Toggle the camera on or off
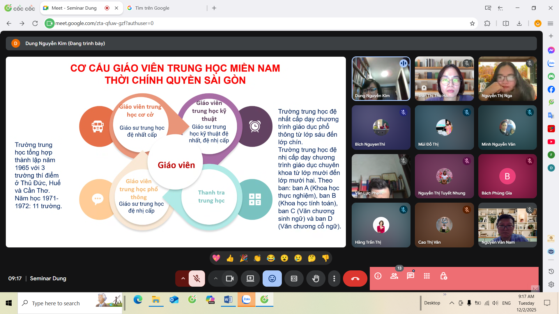This screenshot has width=559, height=314. pyautogui.click(x=230, y=279)
